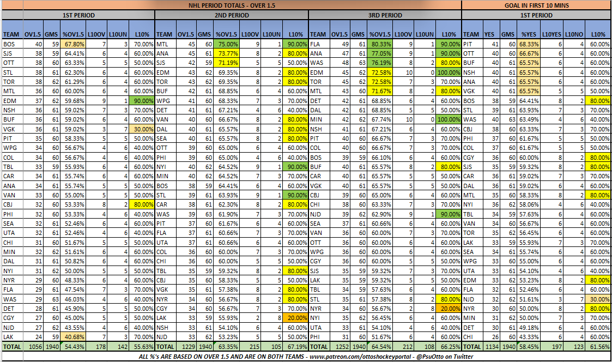This screenshot has width=612, height=362.
Task: Select BOS goal-in-first-10 value 64.41%
Action: pyautogui.click(x=529, y=101)
